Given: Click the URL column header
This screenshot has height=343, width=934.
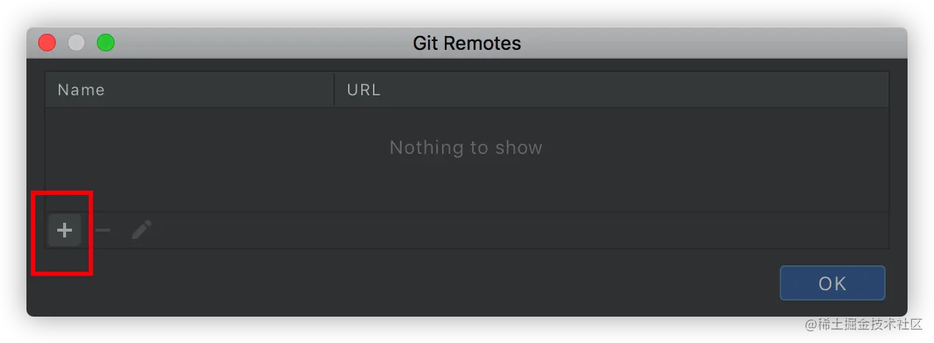Looking at the screenshot, I should click(x=363, y=89).
